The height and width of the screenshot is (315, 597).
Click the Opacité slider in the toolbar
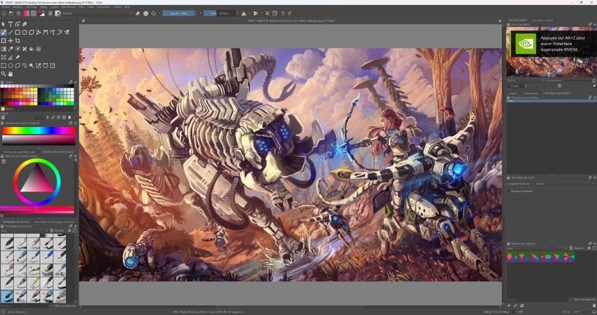180,13
